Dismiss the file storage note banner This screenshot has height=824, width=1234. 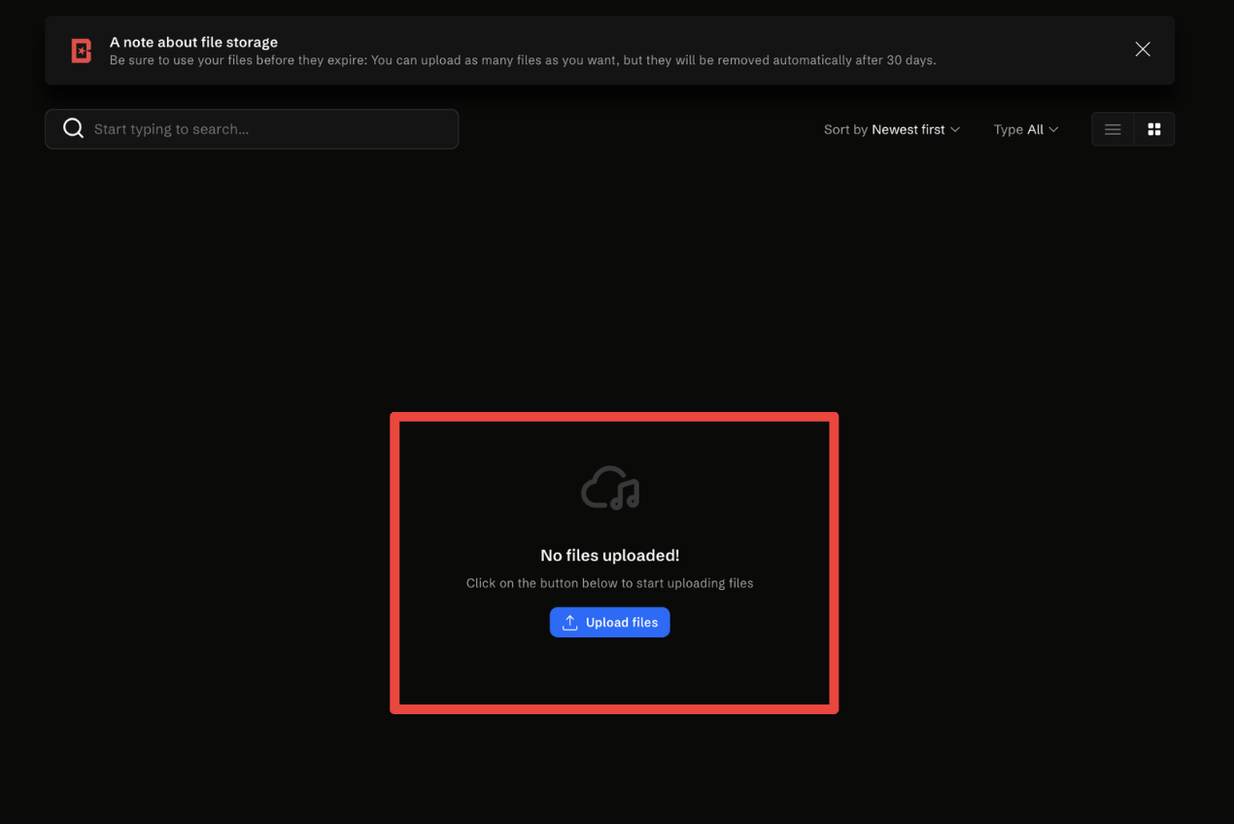[1142, 50]
